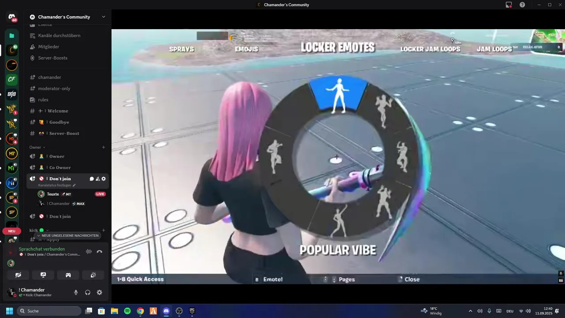
Task: Open chat icon for Don't join channel
Action: click(92, 179)
